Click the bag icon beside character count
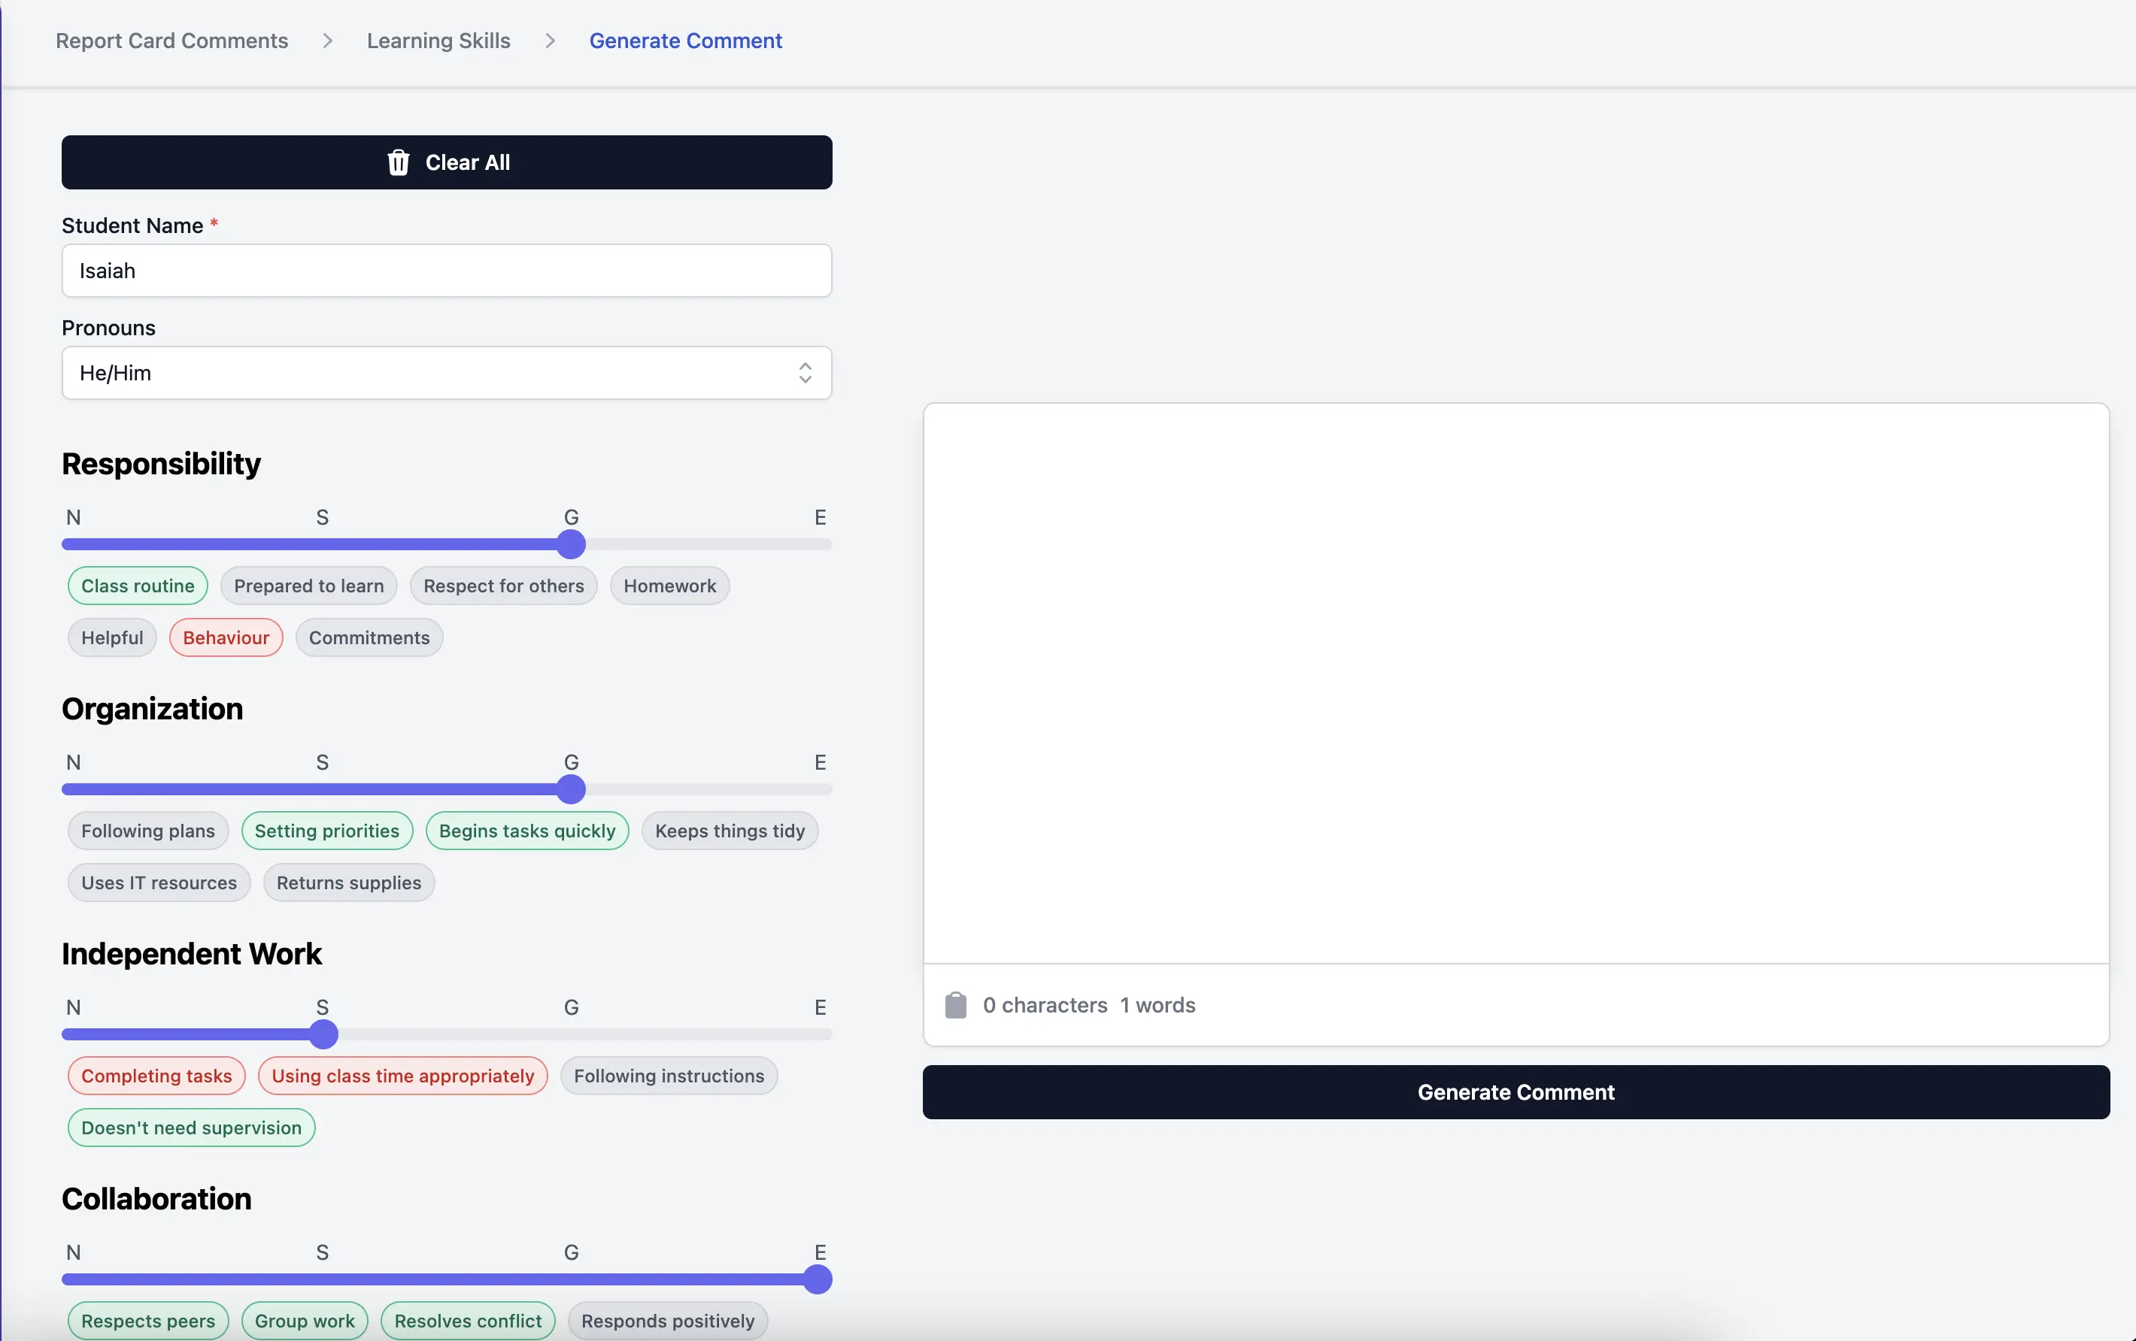 (x=955, y=1005)
